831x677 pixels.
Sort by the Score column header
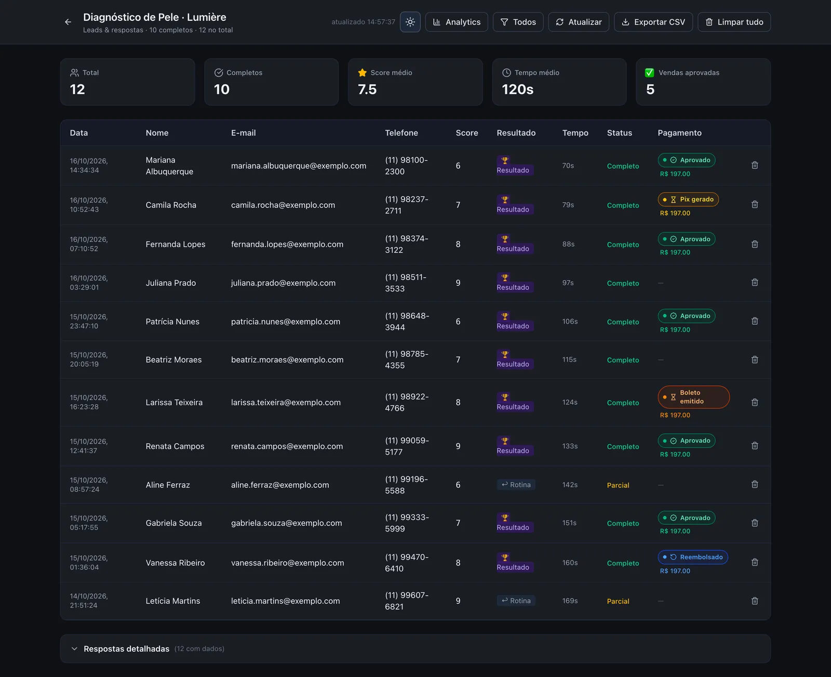pos(467,133)
